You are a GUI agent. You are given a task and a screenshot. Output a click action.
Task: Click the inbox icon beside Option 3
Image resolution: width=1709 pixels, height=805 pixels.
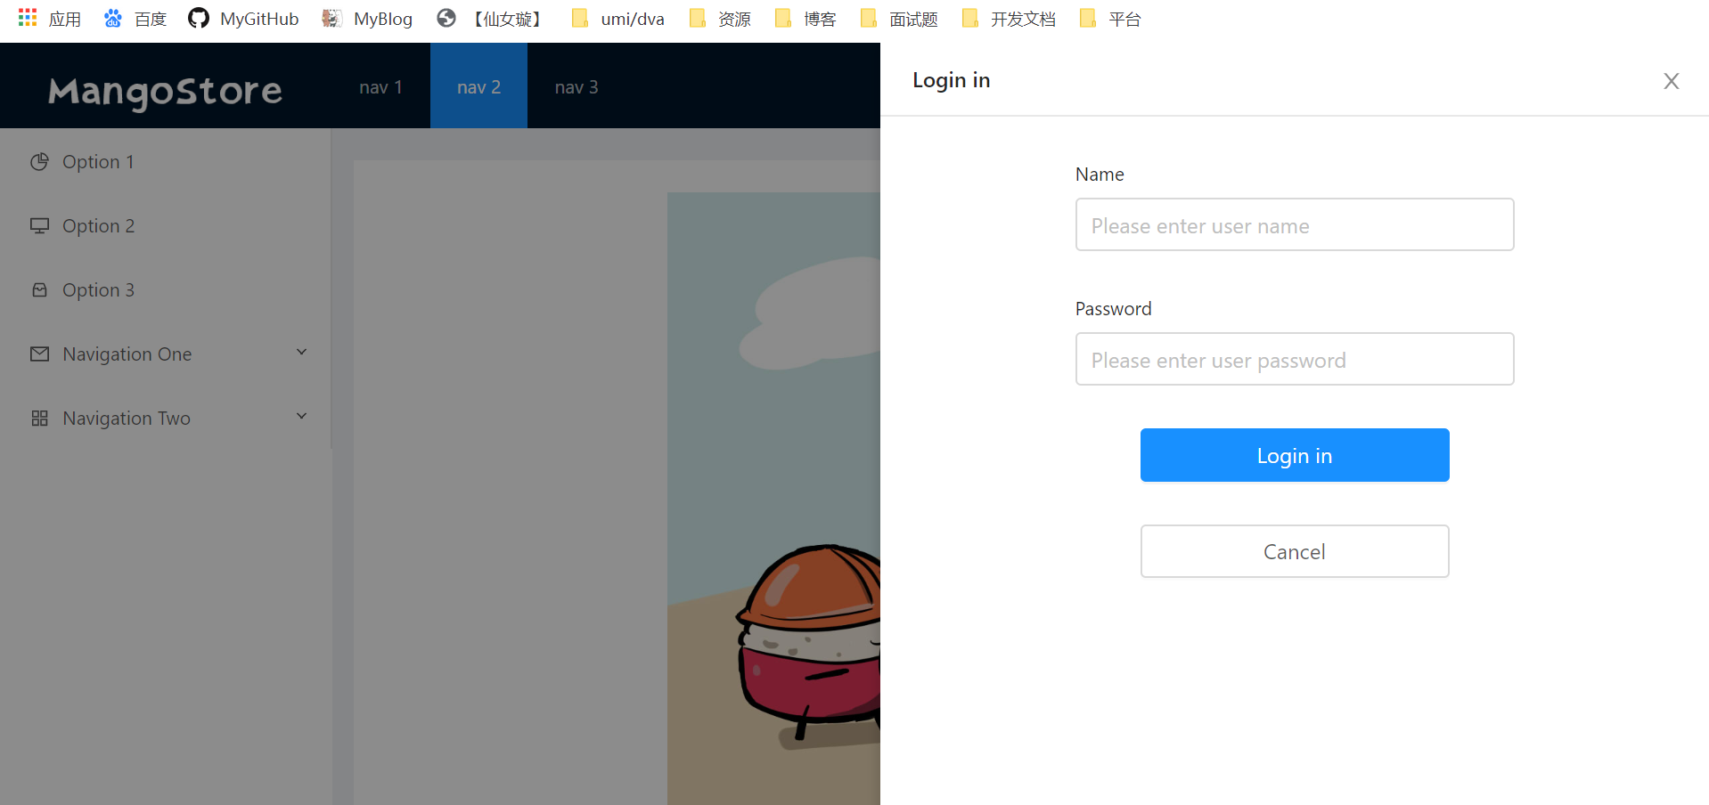pos(39,290)
